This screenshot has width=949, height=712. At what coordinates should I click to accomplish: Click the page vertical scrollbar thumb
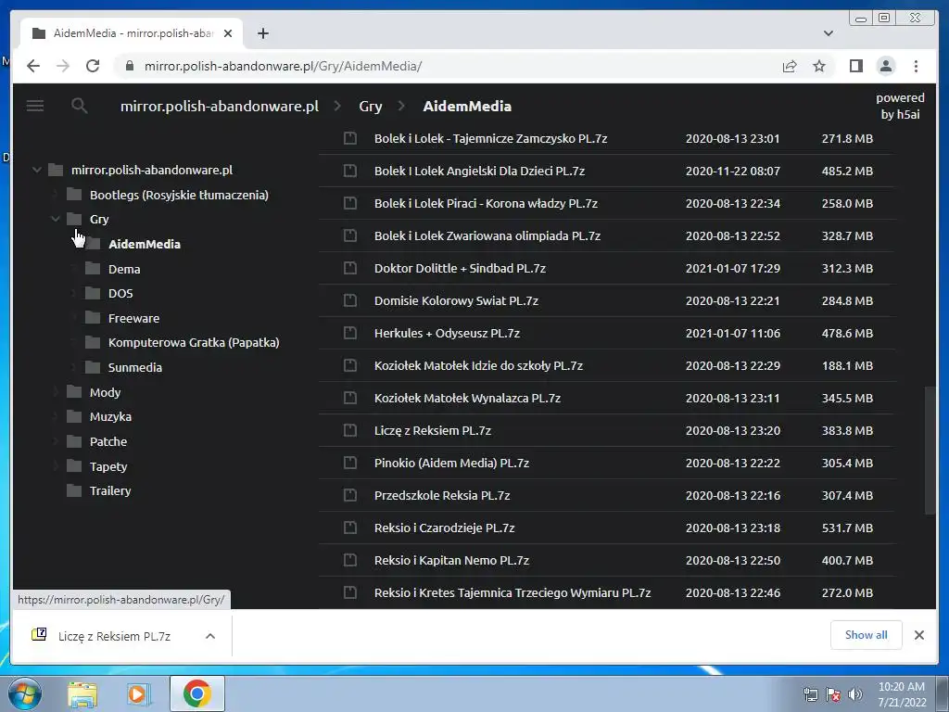click(930, 451)
